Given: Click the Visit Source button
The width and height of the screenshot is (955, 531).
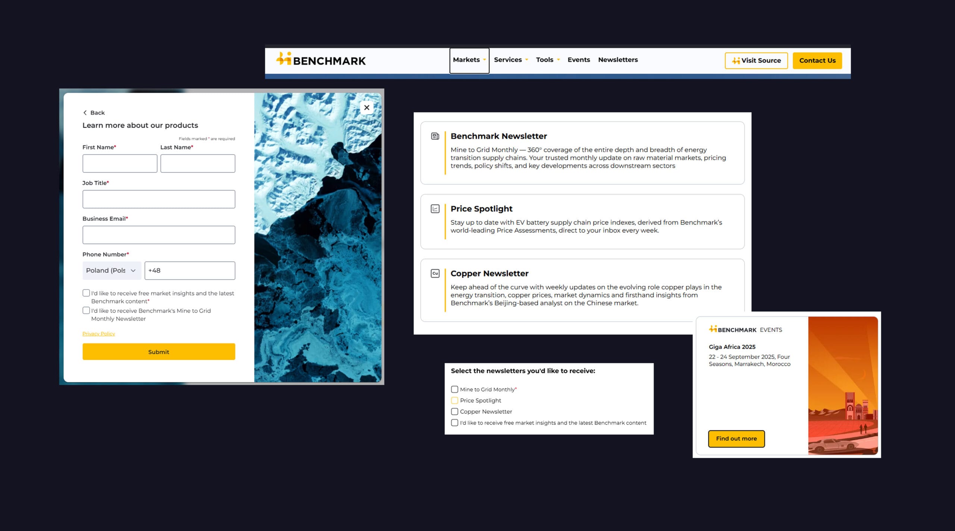Looking at the screenshot, I should (756, 60).
